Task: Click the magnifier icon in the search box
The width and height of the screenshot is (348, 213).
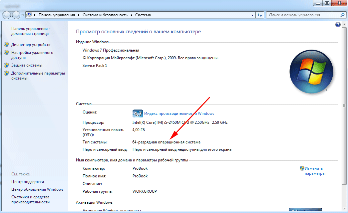Action: coord(342,15)
